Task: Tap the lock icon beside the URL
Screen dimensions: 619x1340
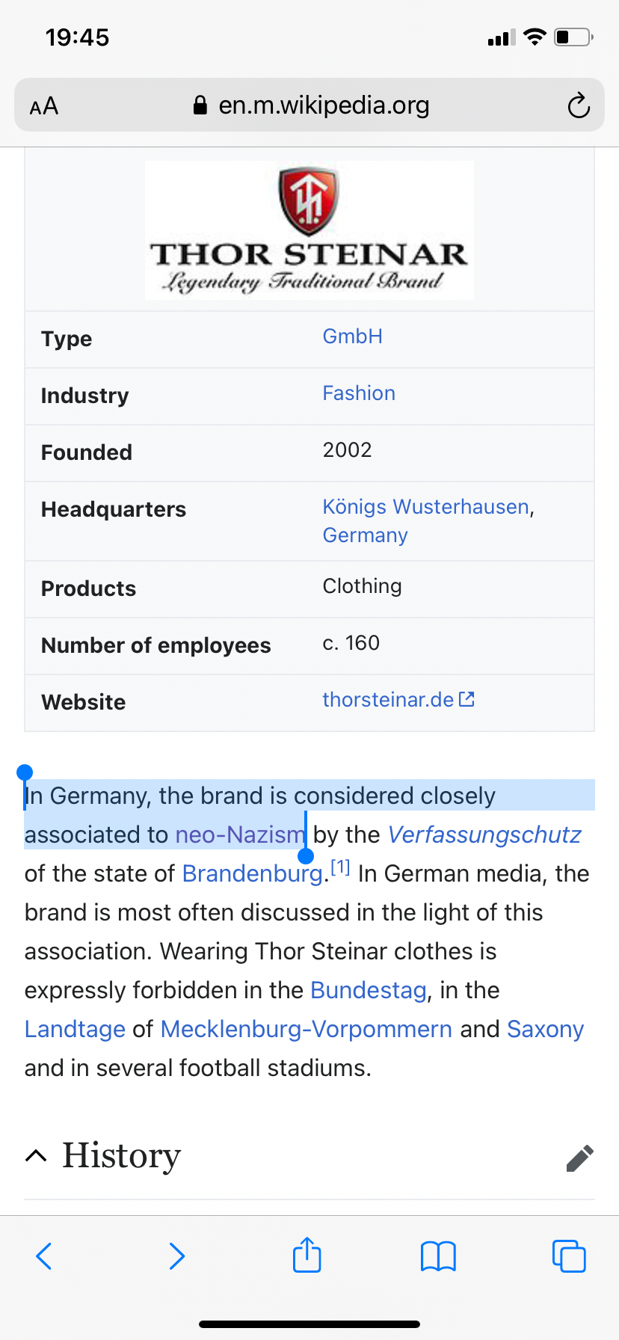Action: pyautogui.click(x=200, y=105)
